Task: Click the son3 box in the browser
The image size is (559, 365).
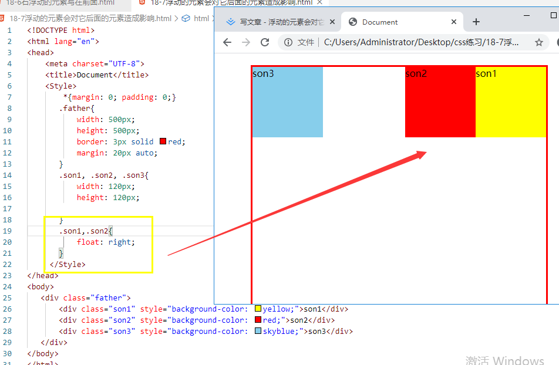Action: tap(288, 102)
